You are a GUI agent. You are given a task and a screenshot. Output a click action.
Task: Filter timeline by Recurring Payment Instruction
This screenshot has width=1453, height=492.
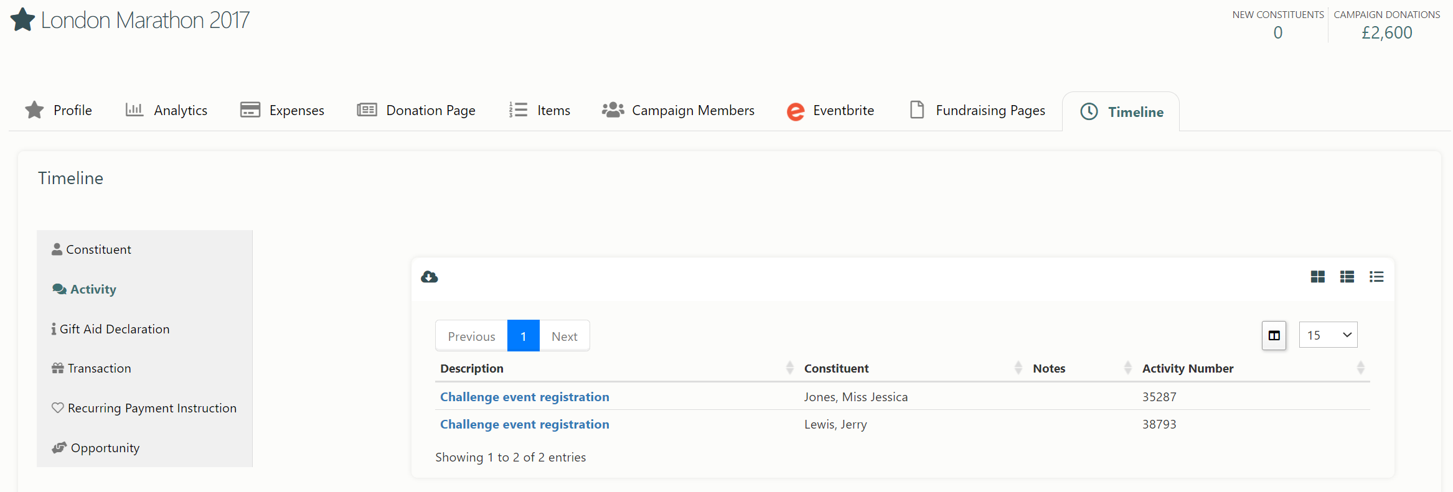[x=144, y=408]
